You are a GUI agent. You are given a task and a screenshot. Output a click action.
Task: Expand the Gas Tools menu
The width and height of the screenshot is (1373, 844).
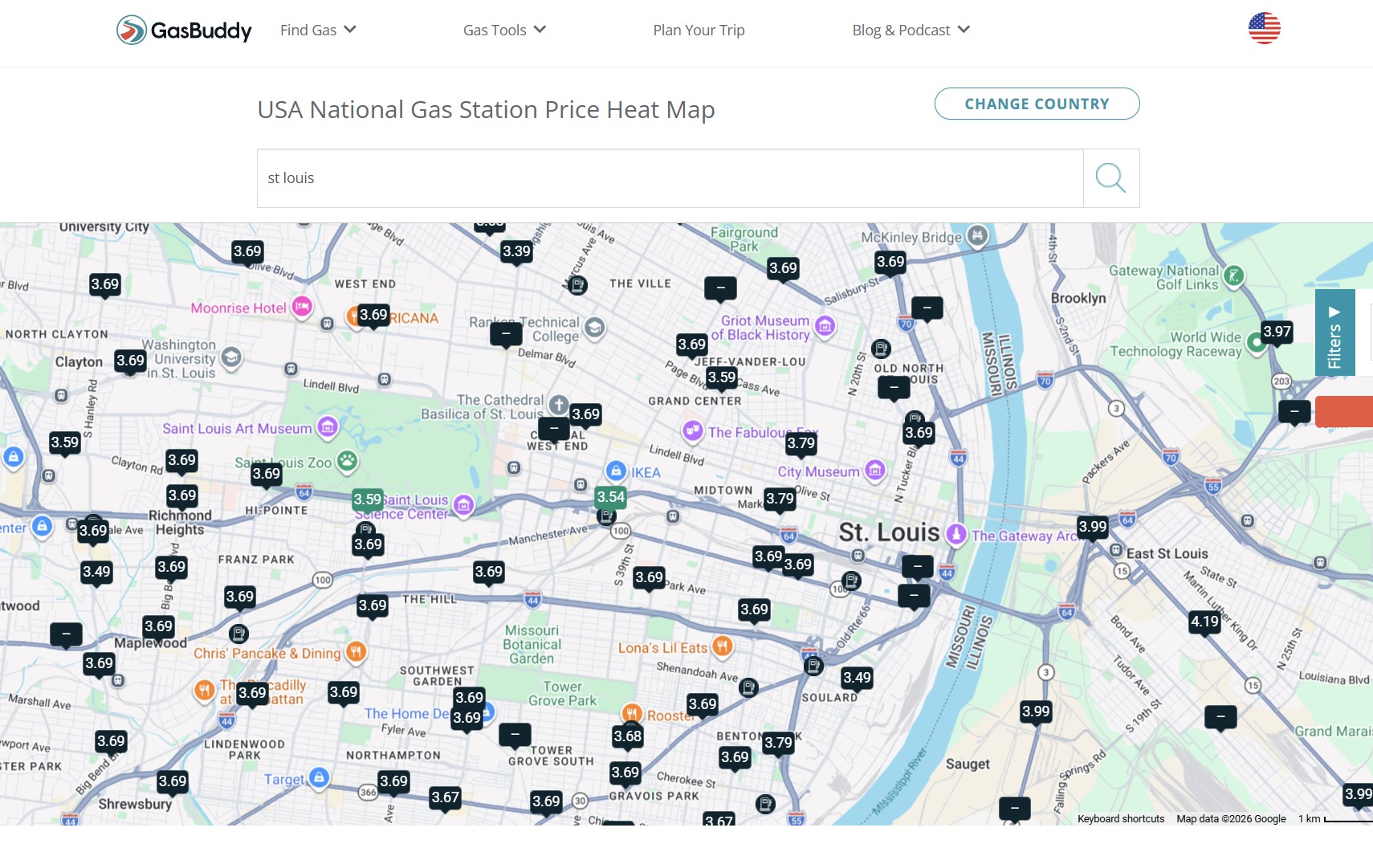[504, 30]
